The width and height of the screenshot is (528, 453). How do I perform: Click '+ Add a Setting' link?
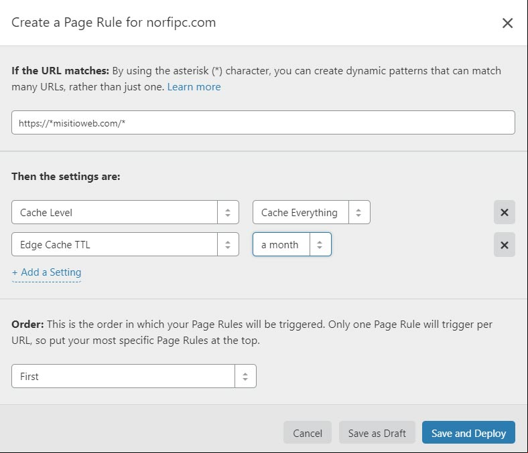[x=46, y=272]
